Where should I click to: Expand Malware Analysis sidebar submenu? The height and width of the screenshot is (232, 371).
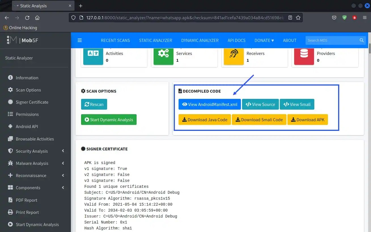[35, 163]
